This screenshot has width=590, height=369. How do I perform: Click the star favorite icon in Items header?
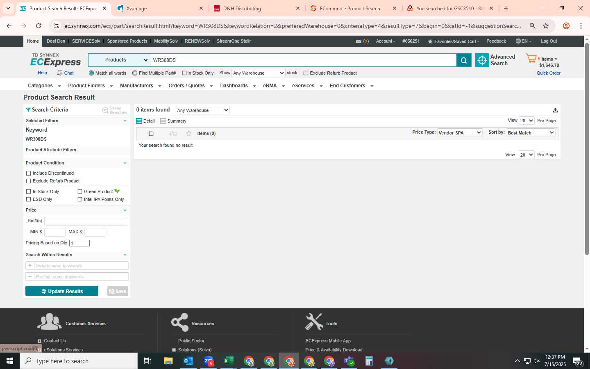click(x=188, y=134)
